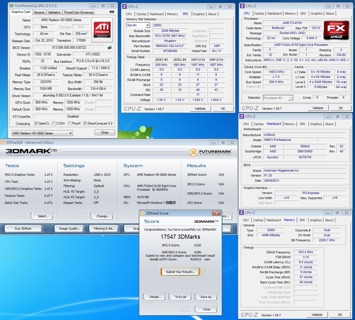This screenshot has height=320, width=355.
Task: Open the Slot #1 memory slot dropdown
Action: 138,25
